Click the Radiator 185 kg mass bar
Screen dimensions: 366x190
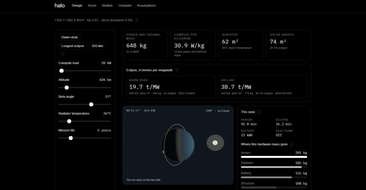(274, 167)
